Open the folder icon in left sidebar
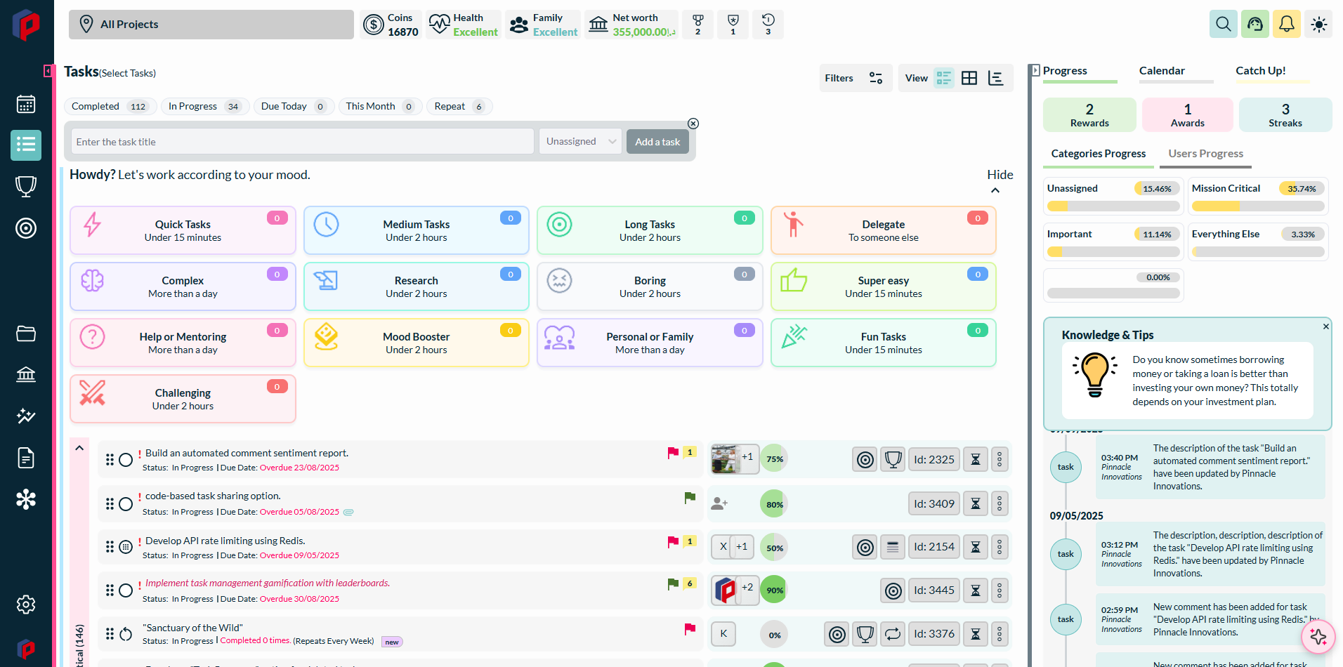The height and width of the screenshot is (667, 1343). tap(26, 333)
